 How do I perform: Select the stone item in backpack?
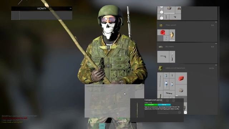pos(181,90)
